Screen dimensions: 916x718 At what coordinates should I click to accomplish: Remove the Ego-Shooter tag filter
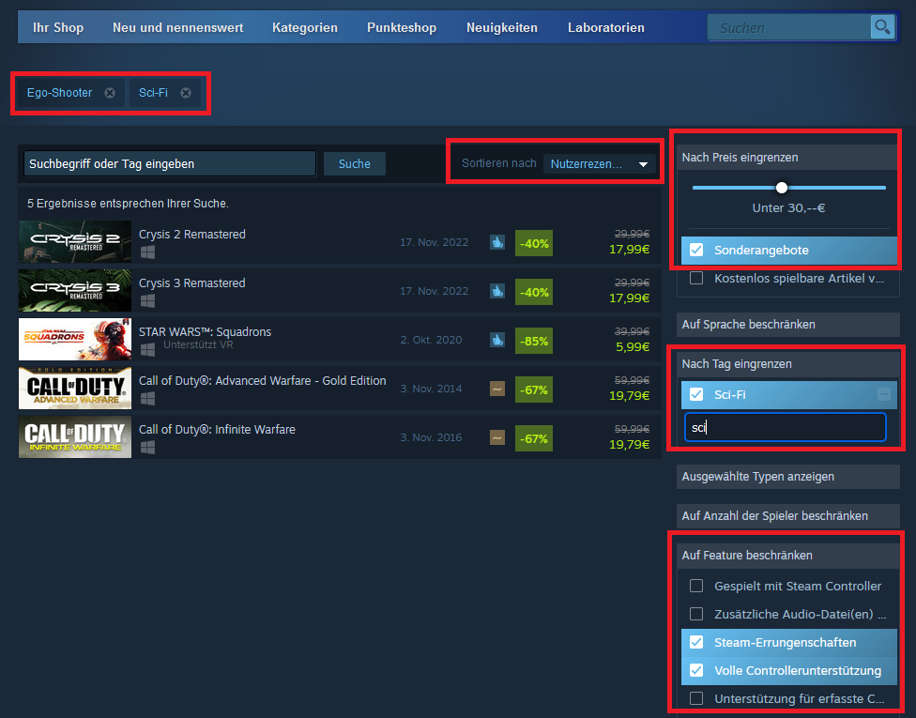tap(110, 93)
